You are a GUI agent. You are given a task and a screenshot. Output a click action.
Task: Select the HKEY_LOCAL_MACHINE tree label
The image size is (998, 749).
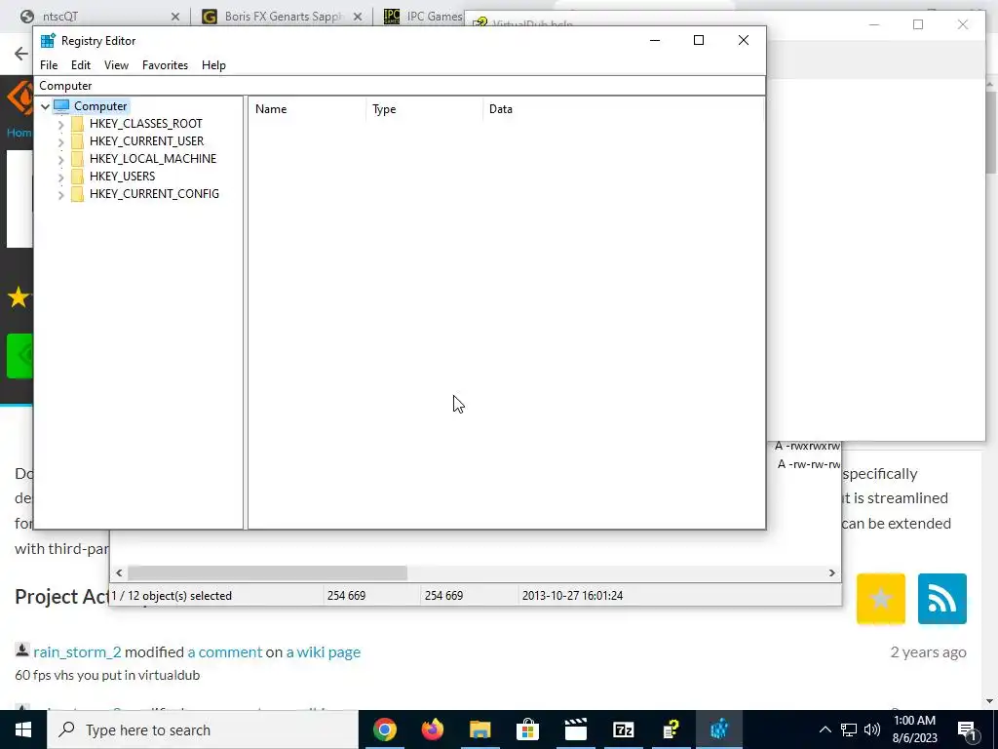coord(153,159)
